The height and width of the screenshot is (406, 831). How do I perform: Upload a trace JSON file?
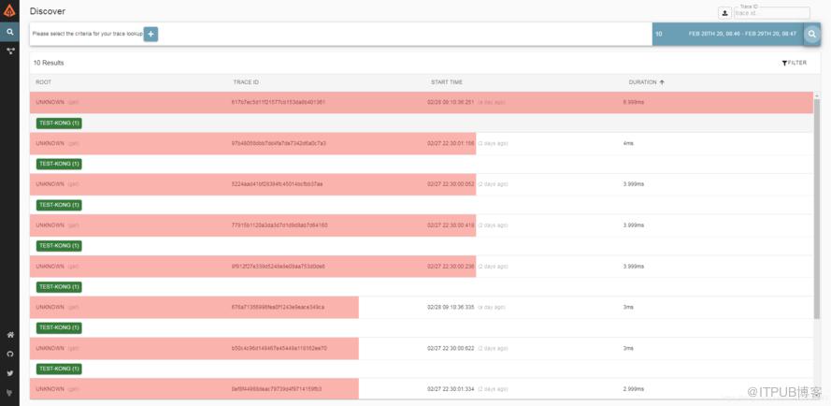[725, 13]
